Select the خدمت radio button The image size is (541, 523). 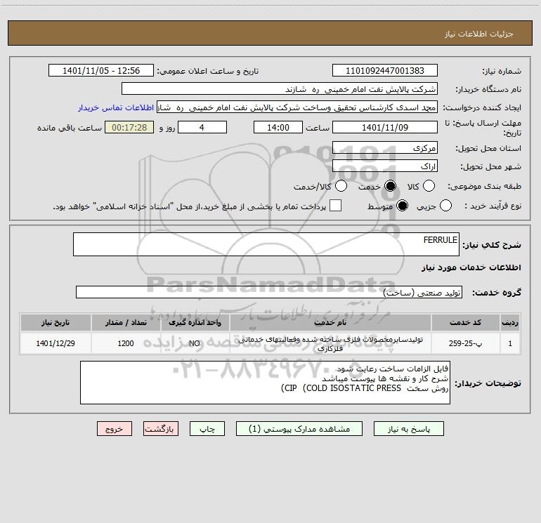(390, 186)
